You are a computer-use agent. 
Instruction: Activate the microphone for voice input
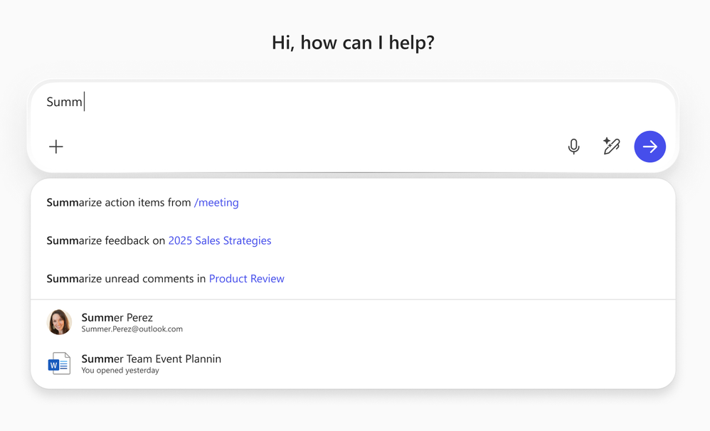573,147
